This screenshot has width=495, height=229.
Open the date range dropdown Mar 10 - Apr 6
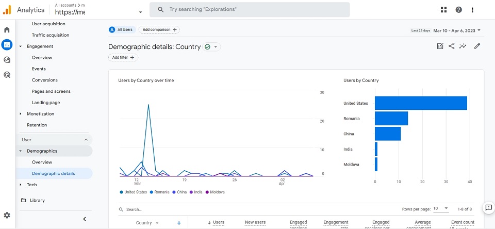[457, 30]
